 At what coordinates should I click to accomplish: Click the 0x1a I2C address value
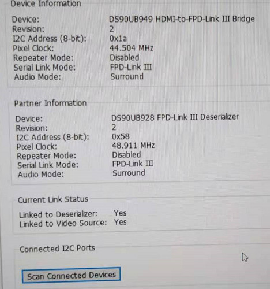click(118, 39)
